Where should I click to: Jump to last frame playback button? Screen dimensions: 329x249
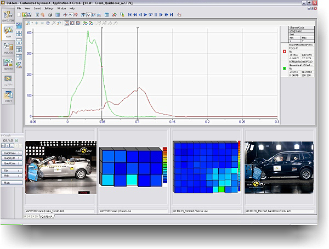point(172,15)
